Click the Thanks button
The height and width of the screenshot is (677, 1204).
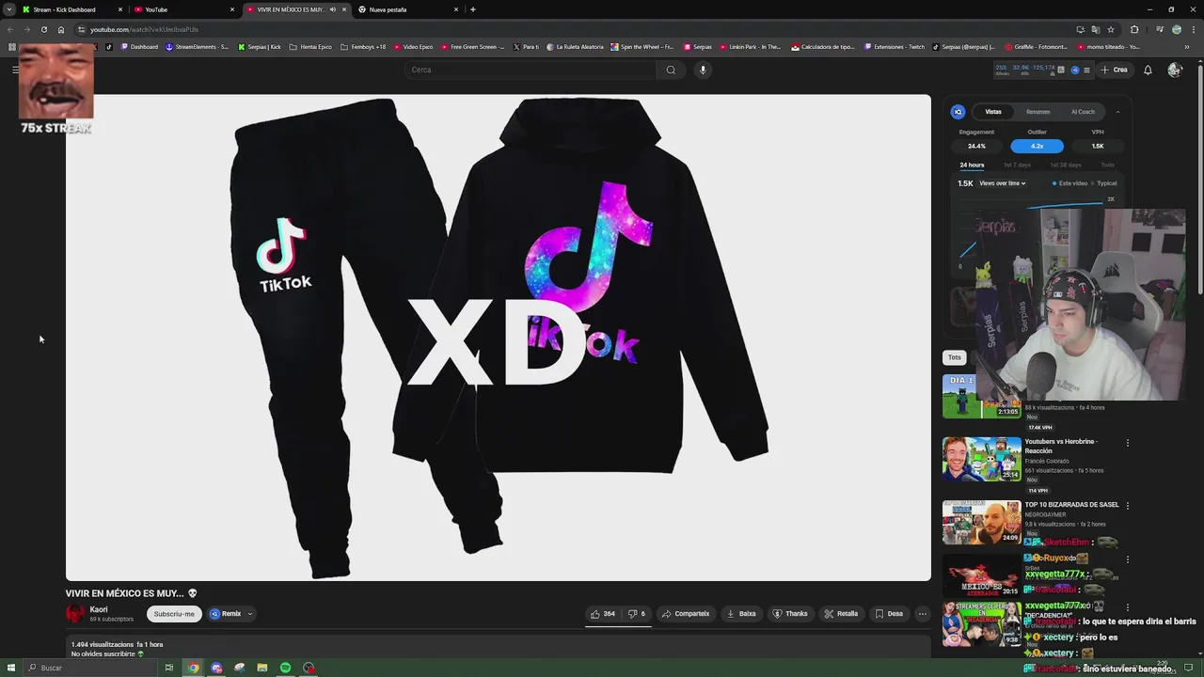[790, 614]
